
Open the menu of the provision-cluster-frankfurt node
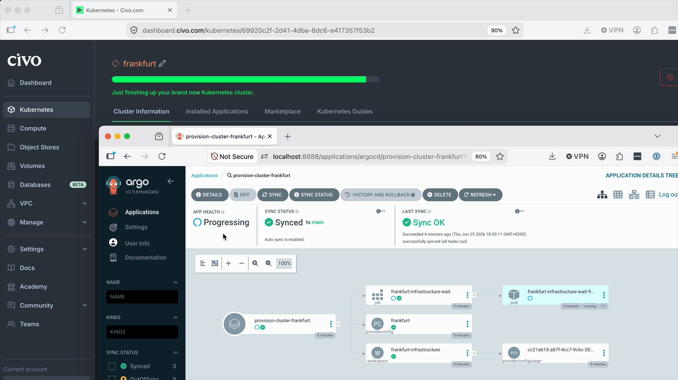tap(331, 324)
